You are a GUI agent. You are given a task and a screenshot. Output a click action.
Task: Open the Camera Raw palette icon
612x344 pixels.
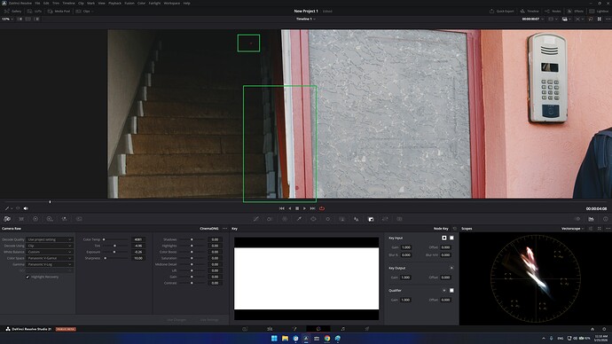[x=7, y=219]
